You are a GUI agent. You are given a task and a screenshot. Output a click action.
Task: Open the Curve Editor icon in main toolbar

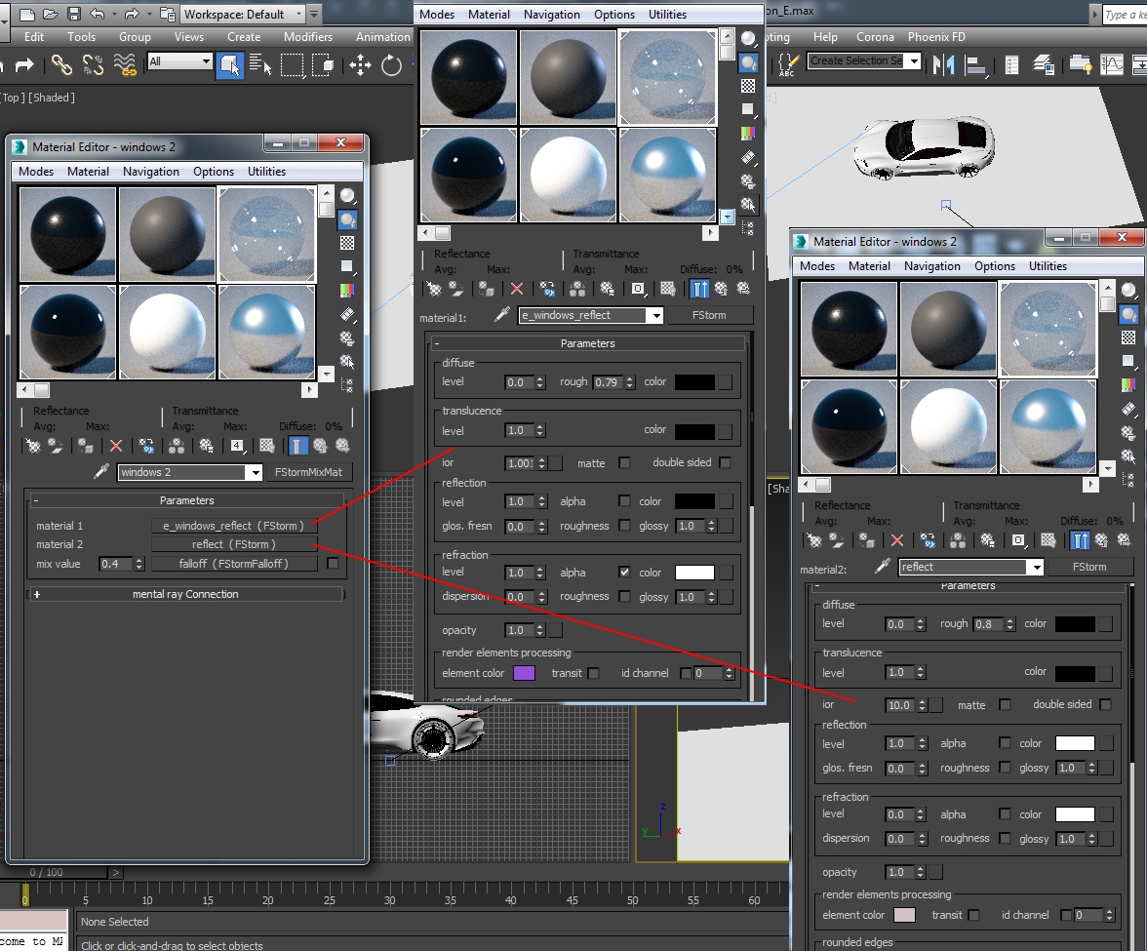click(x=1112, y=65)
